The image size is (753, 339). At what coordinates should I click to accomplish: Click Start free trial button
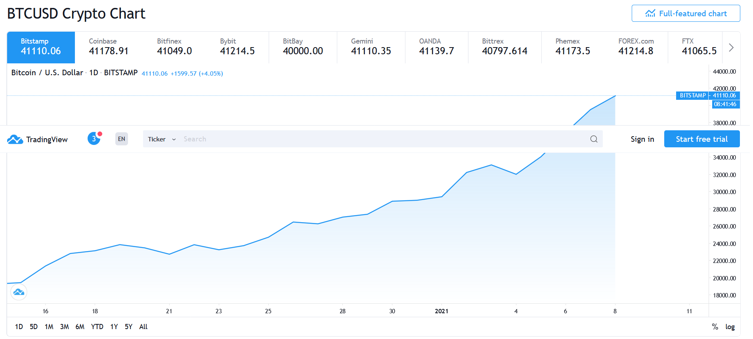tap(702, 139)
